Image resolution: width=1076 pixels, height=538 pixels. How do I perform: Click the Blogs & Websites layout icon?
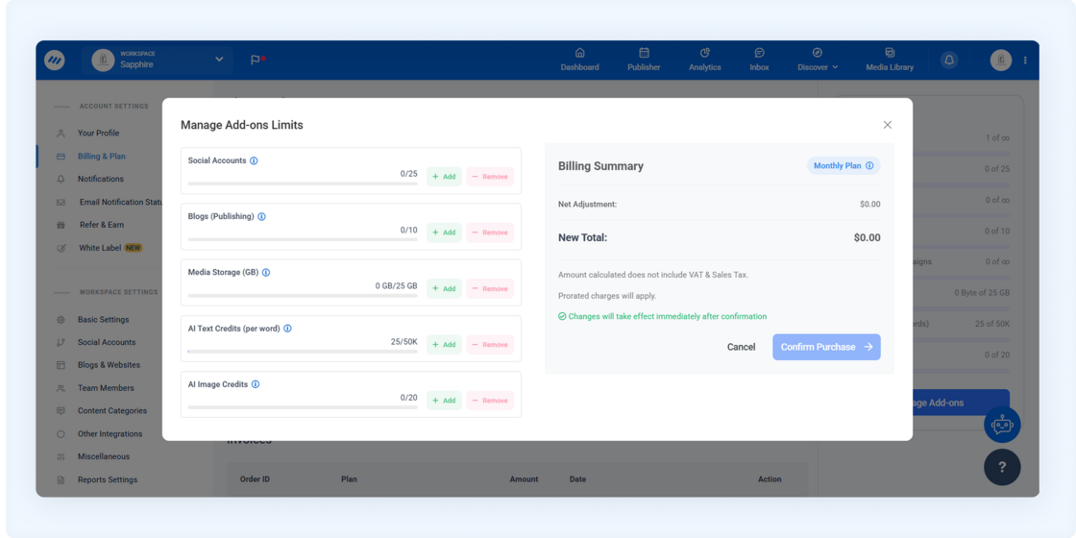tap(61, 365)
